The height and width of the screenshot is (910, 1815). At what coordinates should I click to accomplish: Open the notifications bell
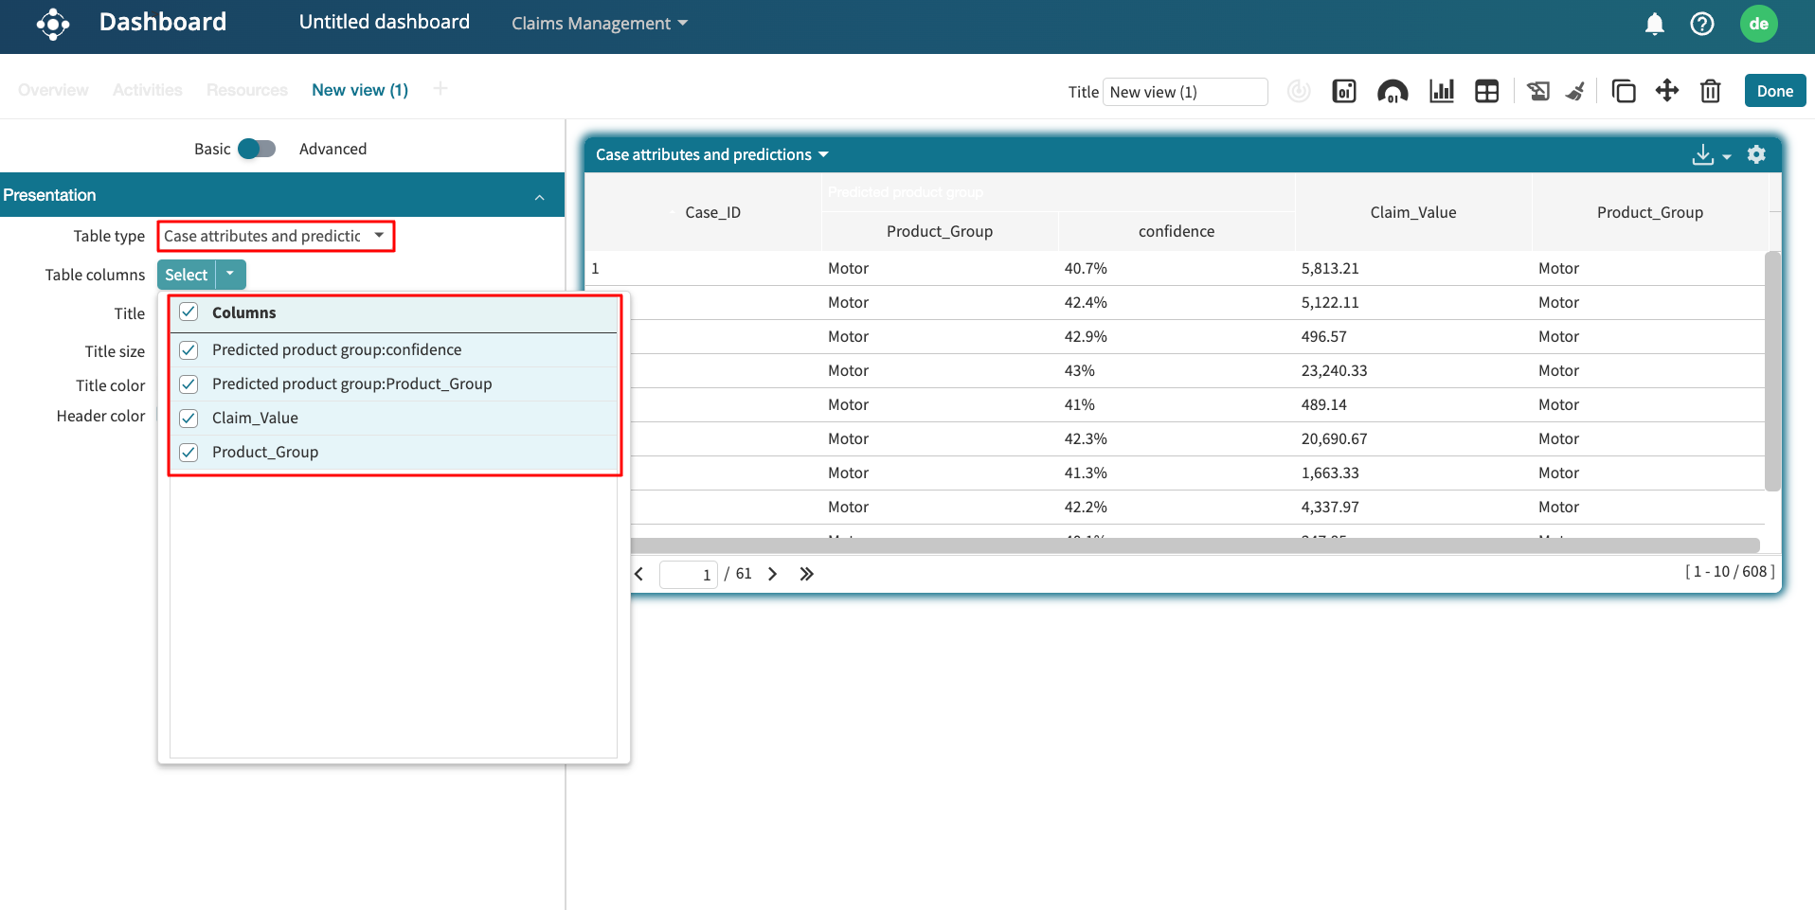point(1654,24)
